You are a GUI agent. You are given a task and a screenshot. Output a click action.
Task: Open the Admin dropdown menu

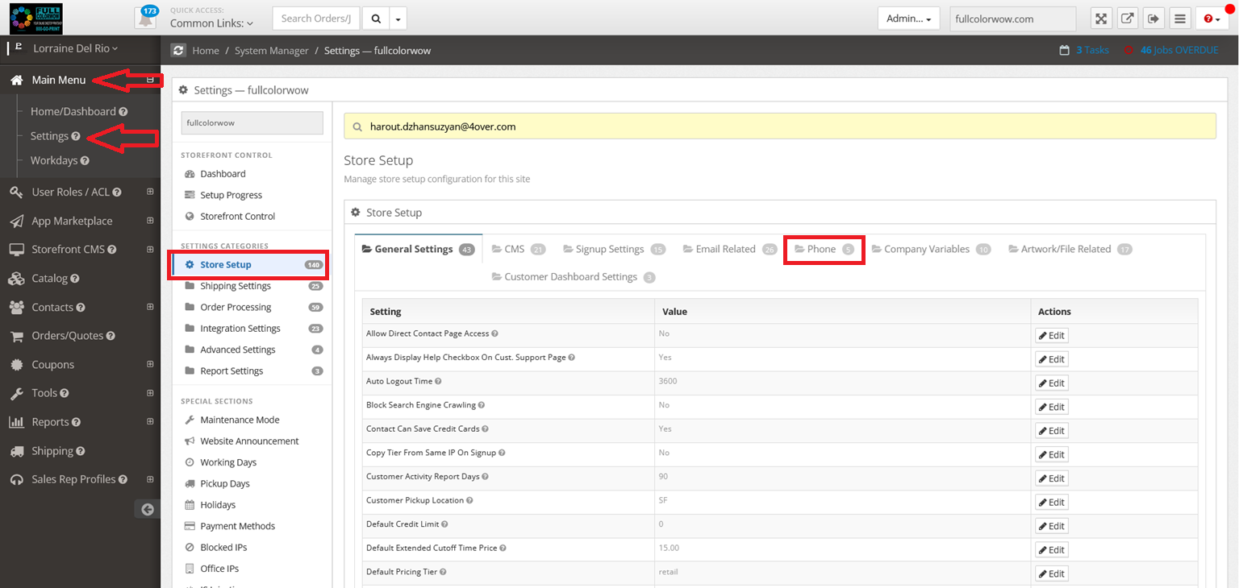(x=908, y=19)
